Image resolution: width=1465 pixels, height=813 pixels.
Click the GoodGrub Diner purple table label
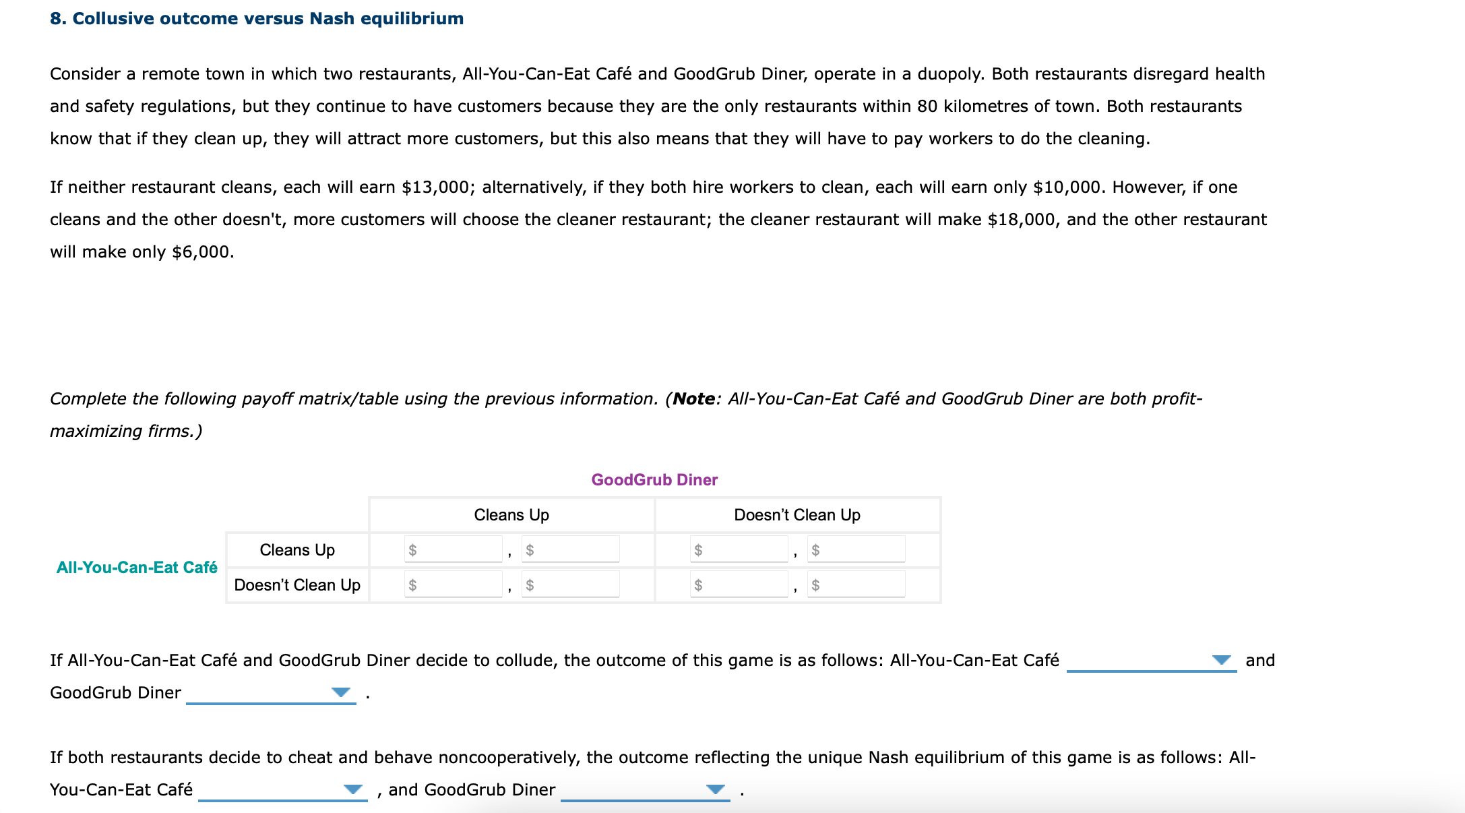pyautogui.click(x=653, y=479)
